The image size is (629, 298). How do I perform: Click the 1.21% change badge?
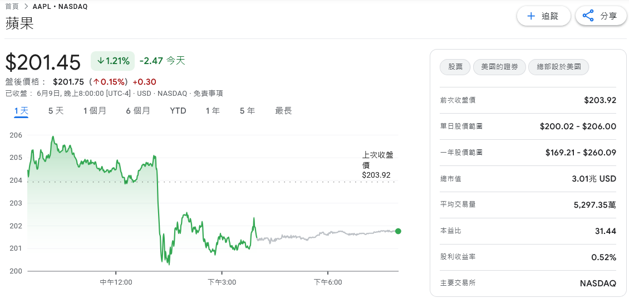[x=113, y=61]
